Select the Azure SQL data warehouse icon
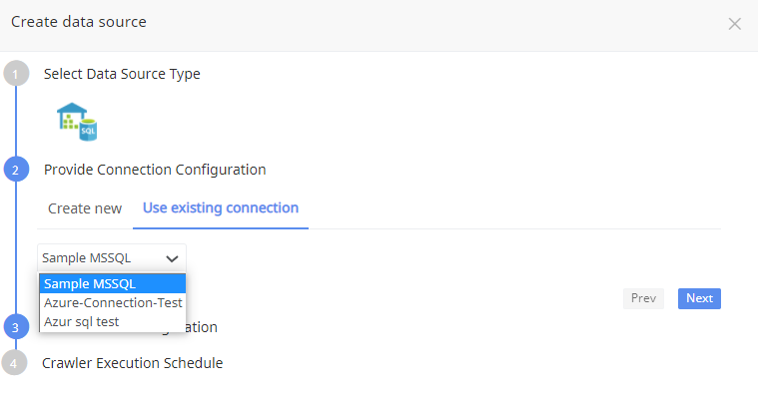The width and height of the screenshot is (758, 403). click(x=77, y=122)
